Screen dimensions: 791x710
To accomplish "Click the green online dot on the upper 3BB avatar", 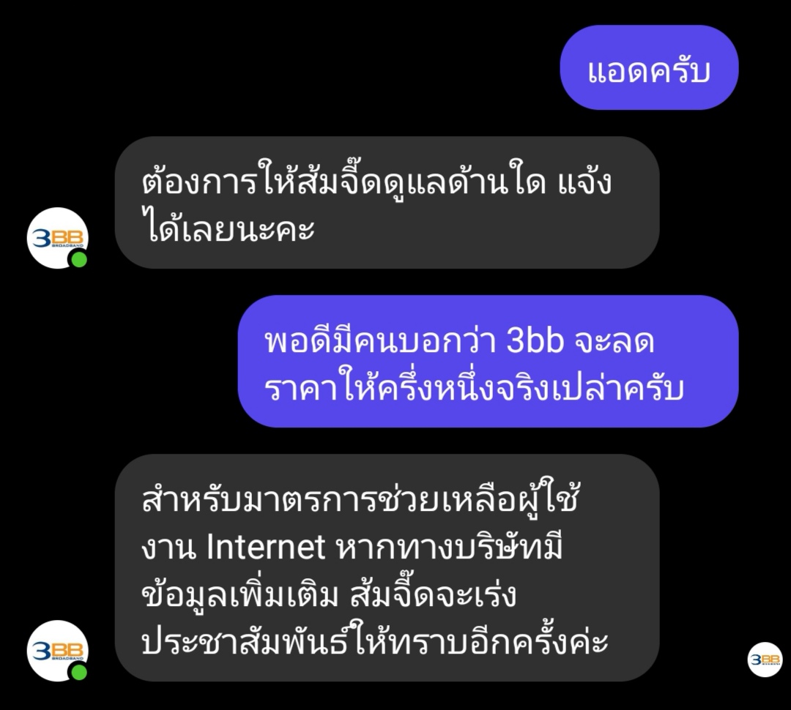I will click(x=79, y=260).
